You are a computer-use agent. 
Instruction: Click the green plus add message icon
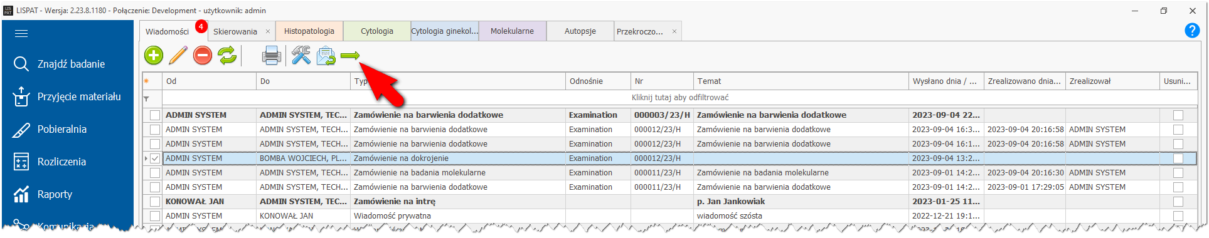tap(154, 55)
